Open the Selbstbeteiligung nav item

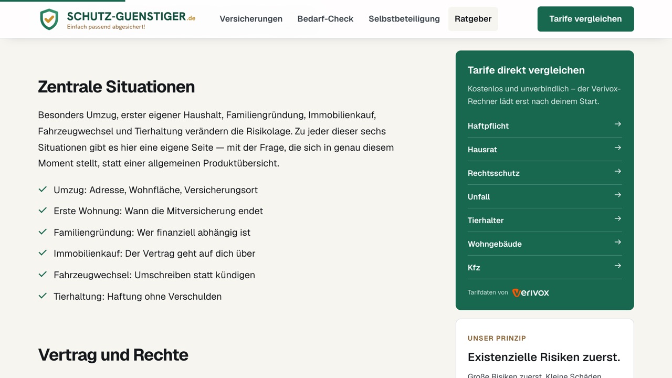(404, 19)
